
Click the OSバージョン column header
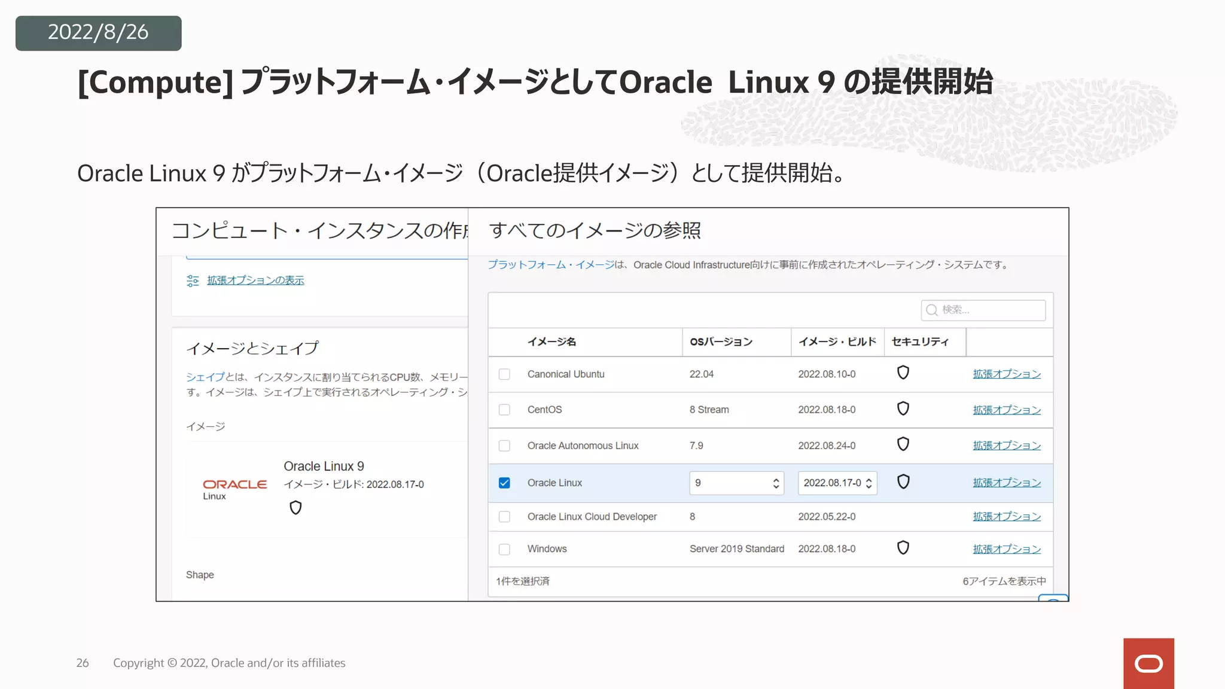721,342
